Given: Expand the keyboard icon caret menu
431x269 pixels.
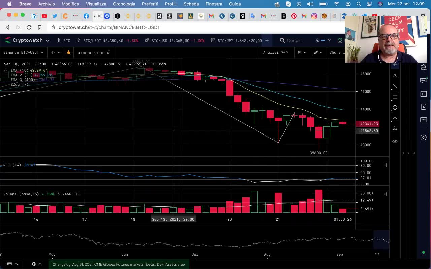Looking at the screenshot, I should point(16,264).
